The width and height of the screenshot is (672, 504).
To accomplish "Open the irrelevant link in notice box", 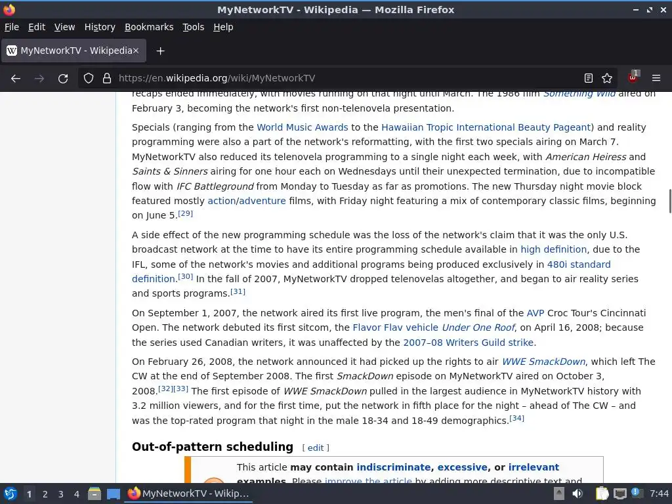I will coord(534,467).
